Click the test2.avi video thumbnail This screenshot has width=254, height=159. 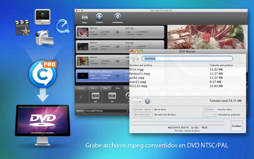(x=83, y=47)
